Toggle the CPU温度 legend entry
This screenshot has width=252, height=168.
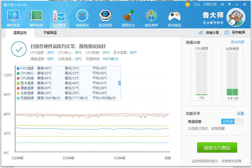24,68
